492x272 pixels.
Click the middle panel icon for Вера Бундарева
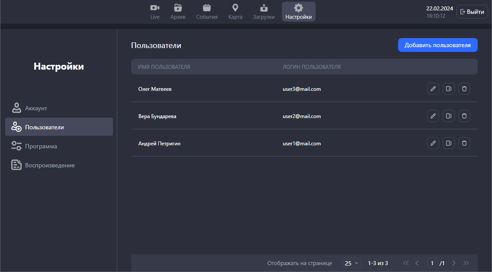tap(448, 116)
